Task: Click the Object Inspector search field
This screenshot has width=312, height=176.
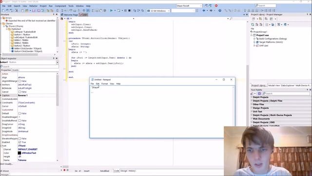Action: 29,66
